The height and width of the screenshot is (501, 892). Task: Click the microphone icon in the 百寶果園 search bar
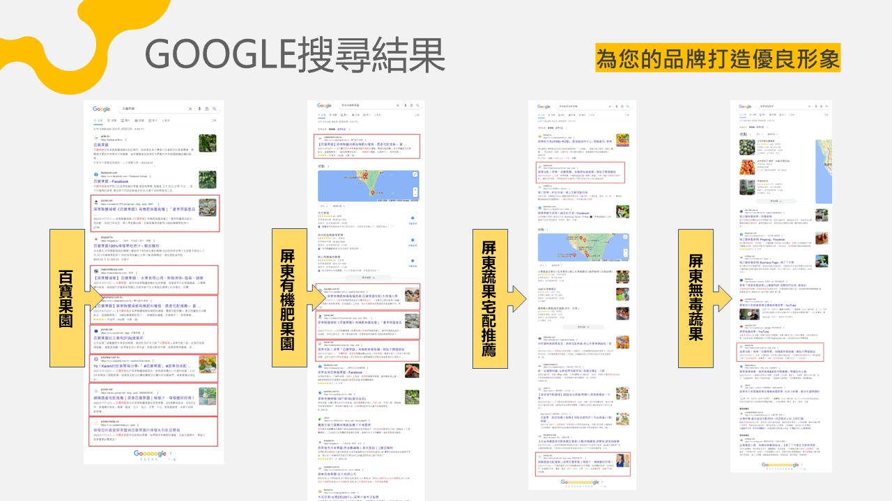coord(200,109)
